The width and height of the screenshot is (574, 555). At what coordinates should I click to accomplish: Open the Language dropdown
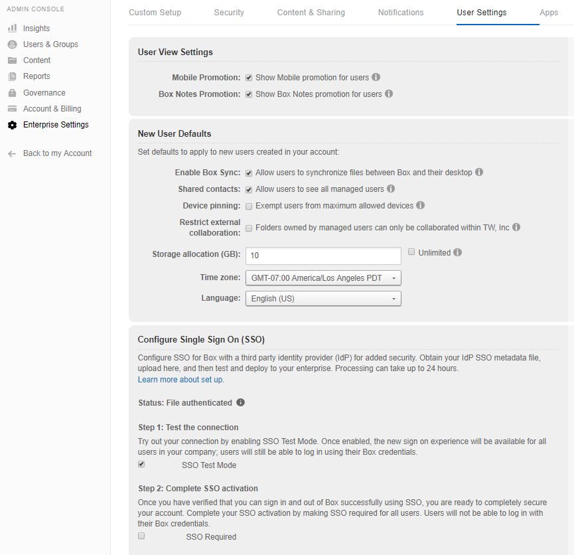323,298
